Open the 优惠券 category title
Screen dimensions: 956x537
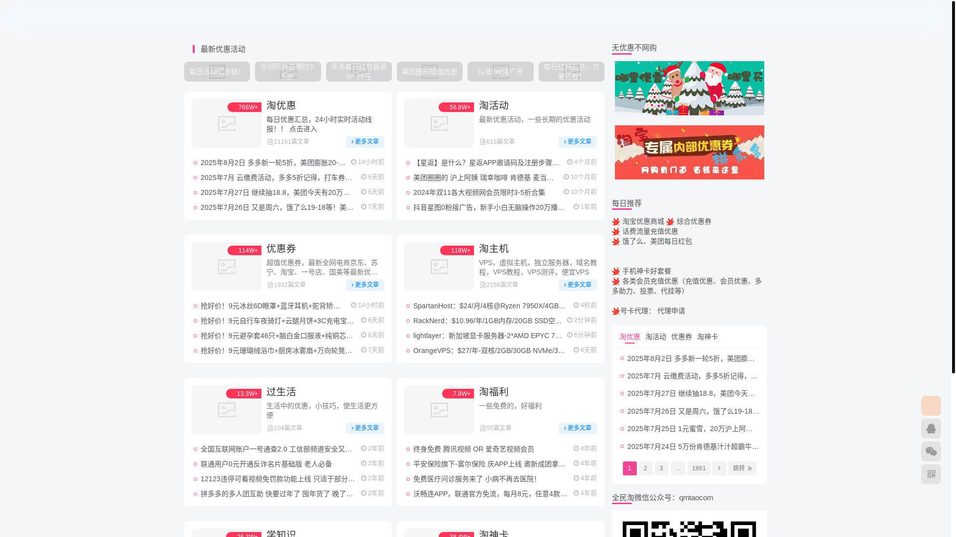click(281, 249)
